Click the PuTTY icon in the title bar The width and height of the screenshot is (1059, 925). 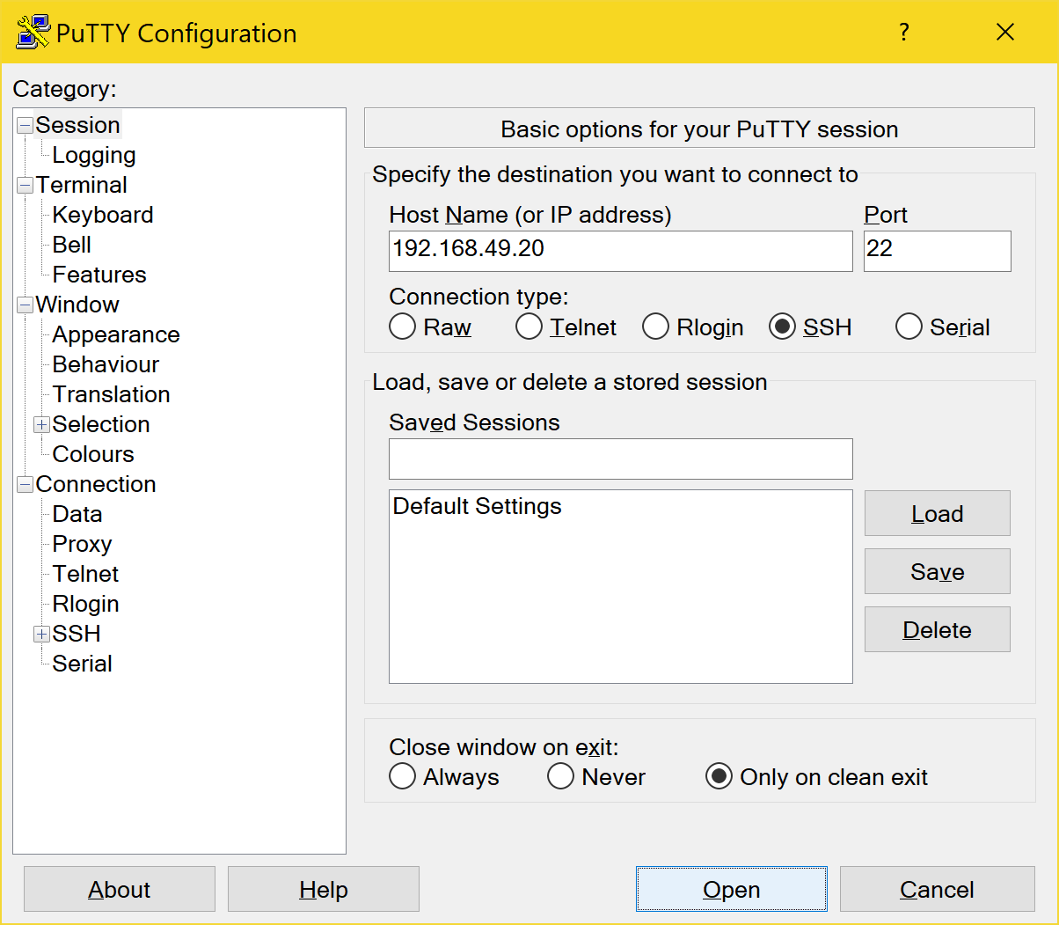point(29,32)
